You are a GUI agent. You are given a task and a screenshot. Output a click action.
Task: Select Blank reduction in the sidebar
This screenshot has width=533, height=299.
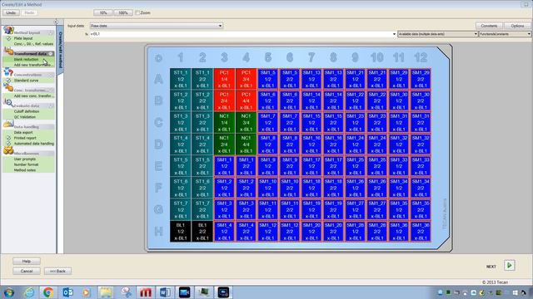tap(26, 59)
